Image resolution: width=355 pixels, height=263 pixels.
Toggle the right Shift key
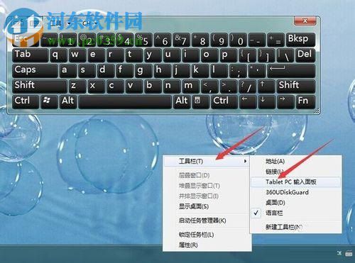296,86
